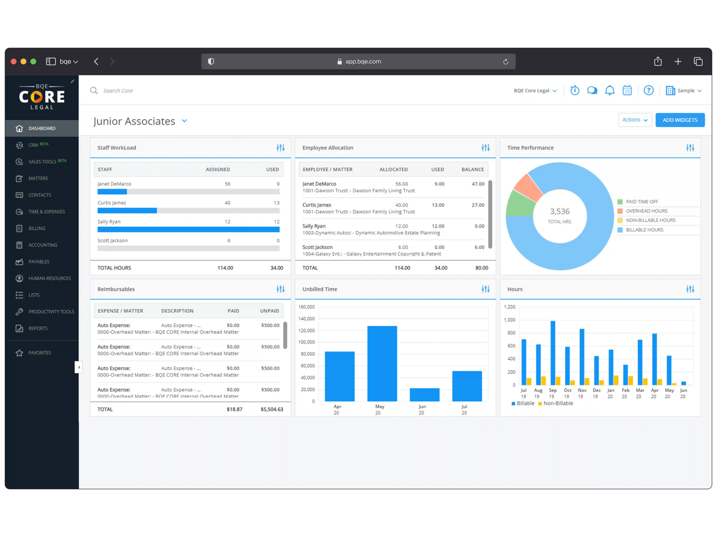The width and height of the screenshot is (717, 537).
Task: Click the notifications bell icon
Action: click(609, 90)
